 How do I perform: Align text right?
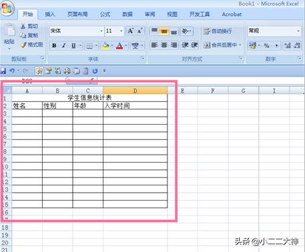[x=174, y=45]
